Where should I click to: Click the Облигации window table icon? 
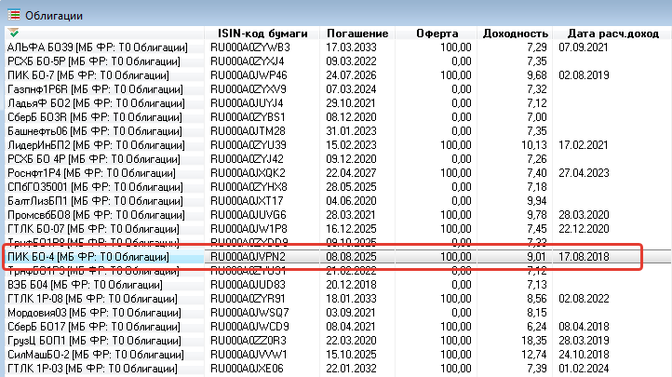14,15
